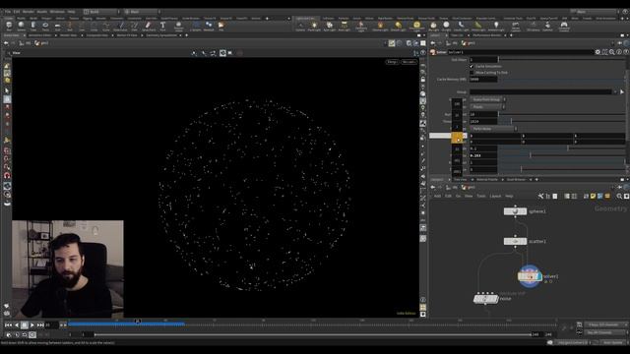Viewport: 630px width, 354px height.
Task: Switch to the Material Palette tab
Action: tap(487, 179)
